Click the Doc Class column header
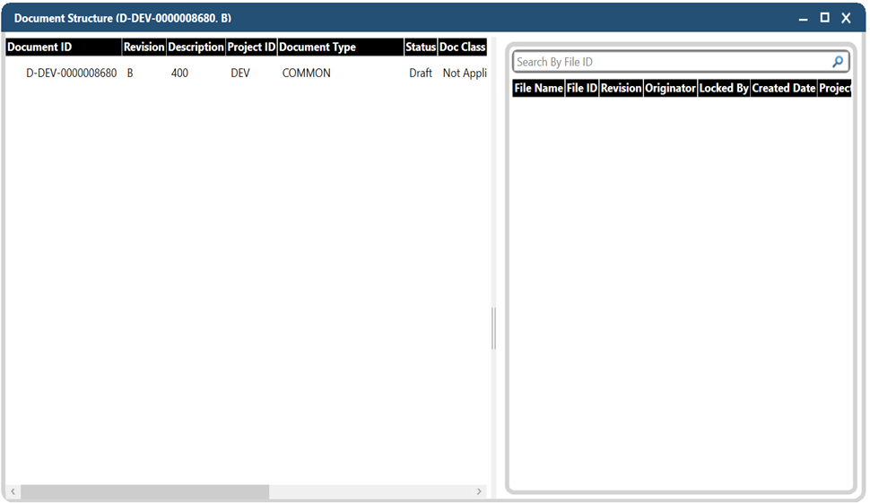Viewport: 870px width, 503px height. [462, 48]
